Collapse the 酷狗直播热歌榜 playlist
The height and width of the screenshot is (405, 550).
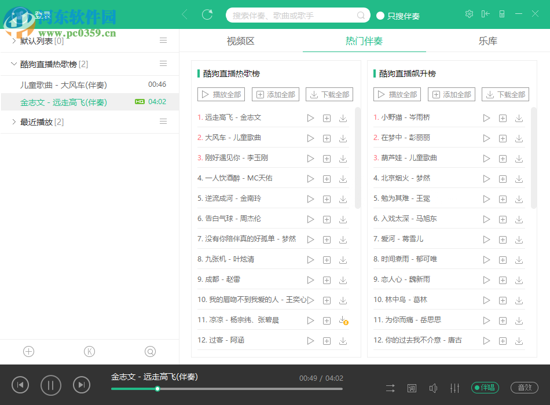tap(14, 62)
